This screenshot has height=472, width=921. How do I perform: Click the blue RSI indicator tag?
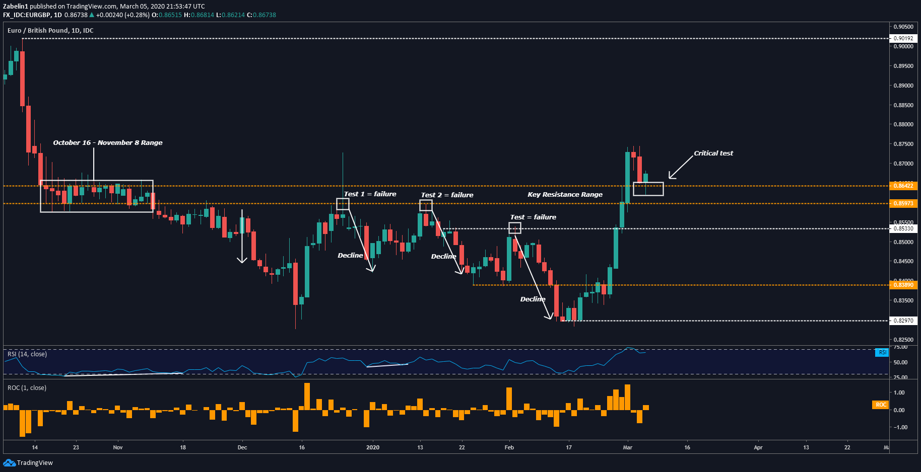(882, 352)
